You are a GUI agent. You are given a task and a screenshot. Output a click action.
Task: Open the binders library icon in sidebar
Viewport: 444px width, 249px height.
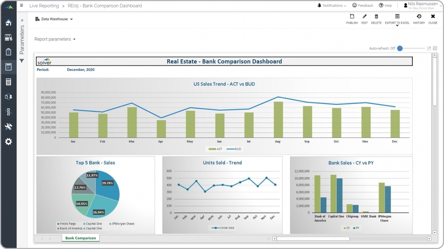coord(8,37)
